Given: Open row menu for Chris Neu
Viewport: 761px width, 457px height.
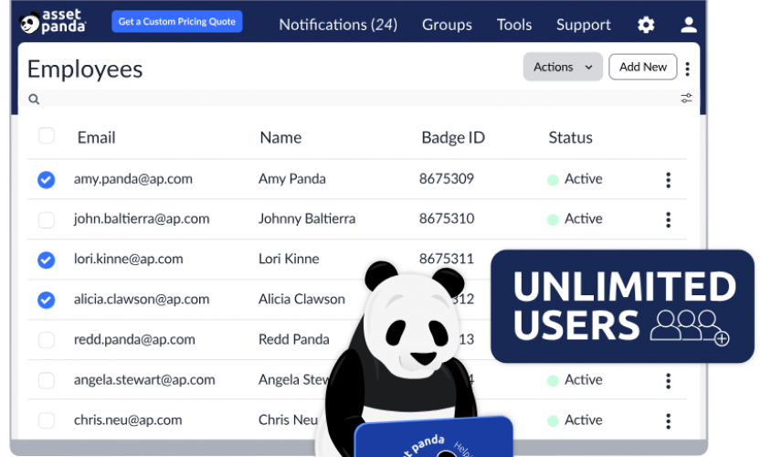Looking at the screenshot, I should (669, 421).
